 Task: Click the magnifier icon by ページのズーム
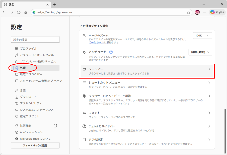pos(84,36)
